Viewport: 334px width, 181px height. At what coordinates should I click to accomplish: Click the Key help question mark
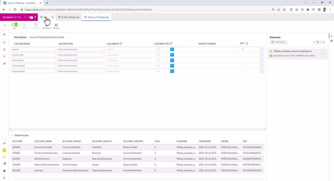pyautogui.click(x=247, y=43)
